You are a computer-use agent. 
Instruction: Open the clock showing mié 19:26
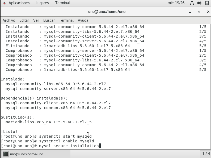pyautogui.click(x=176, y=3)
